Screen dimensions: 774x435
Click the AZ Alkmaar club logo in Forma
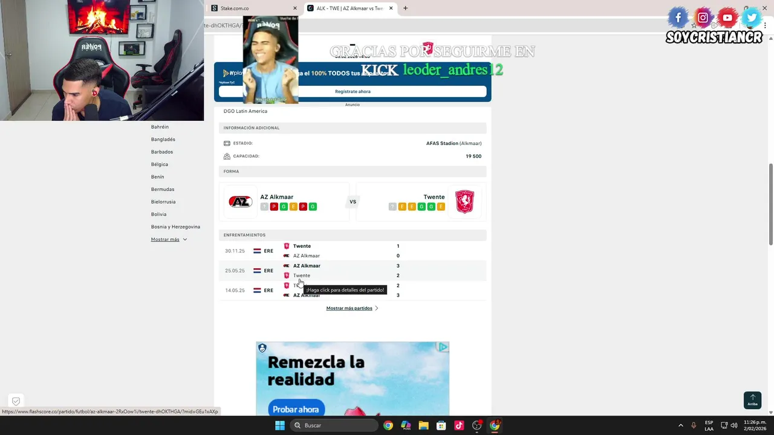click(x=240, y=202)
